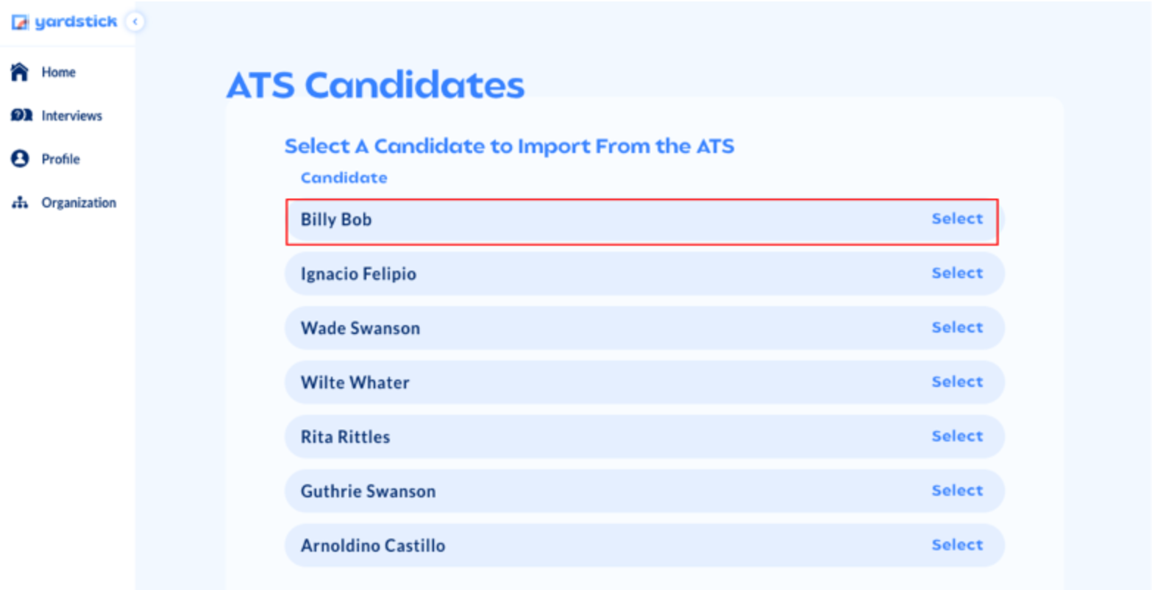Open Interviews using its sidebar icon

(18, 115)
